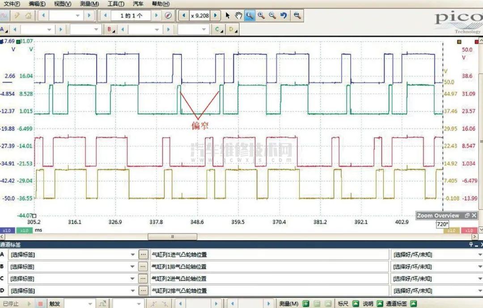Toggle the channel labels (通道标签) panel
Viewport: 483px width, 308px height.
click(x=414, y=304)
